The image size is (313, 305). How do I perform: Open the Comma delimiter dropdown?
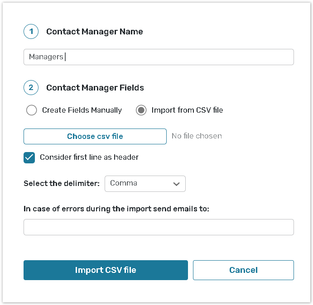[x=145, y=184]
